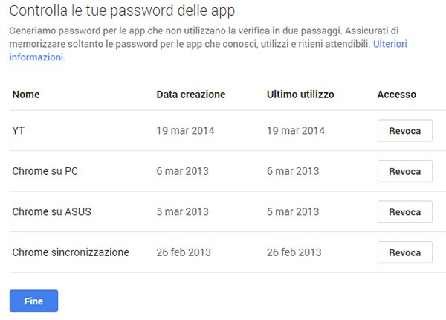Click the Data creazione column header
This screenshot has height=320, width=446.
pos(190,95)
